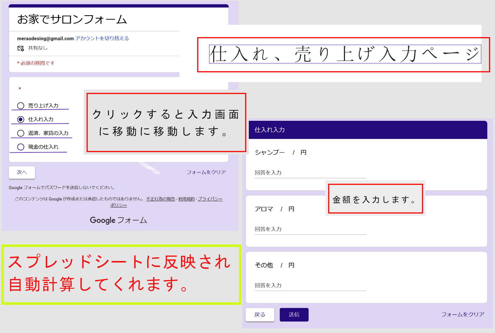Pick the 現金の仕入れ radio option
Viewport: 495px width, 333px height.
[x=21, y=147]
